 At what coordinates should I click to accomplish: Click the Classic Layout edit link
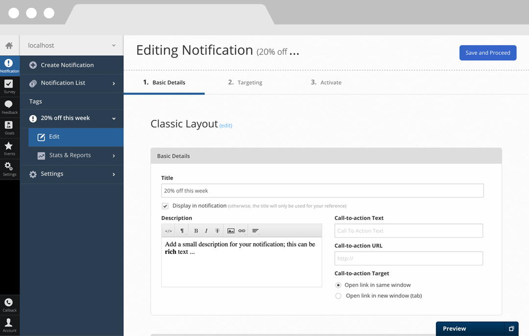pyautogui.click(x=226, y=125)
